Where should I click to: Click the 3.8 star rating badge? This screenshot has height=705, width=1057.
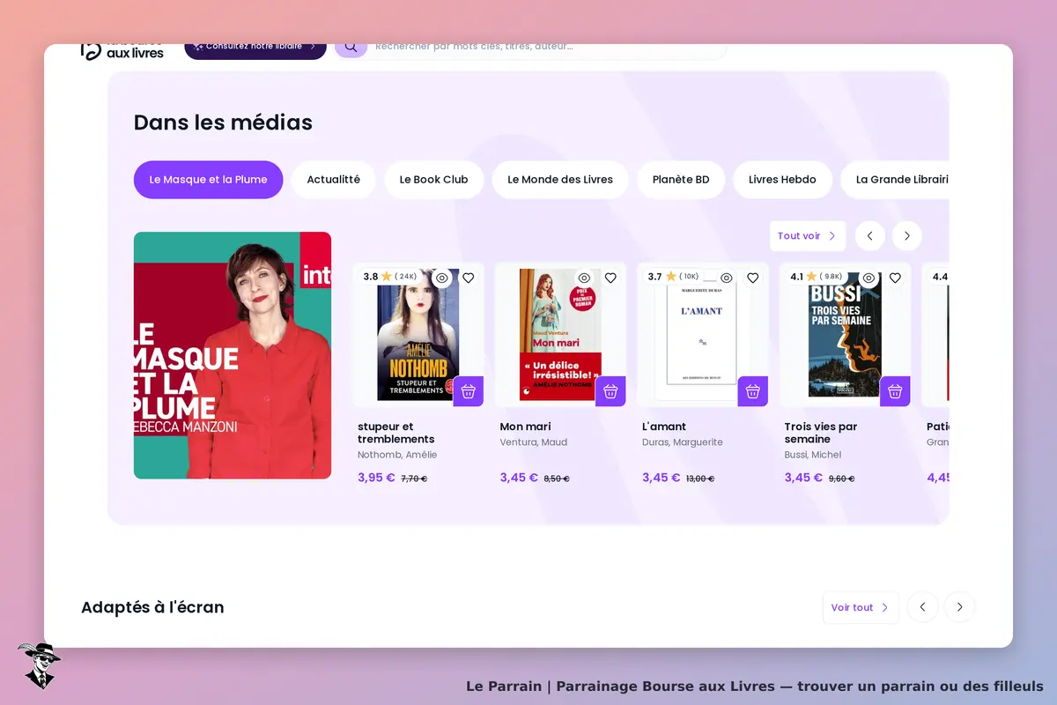(x=390, y=277)
